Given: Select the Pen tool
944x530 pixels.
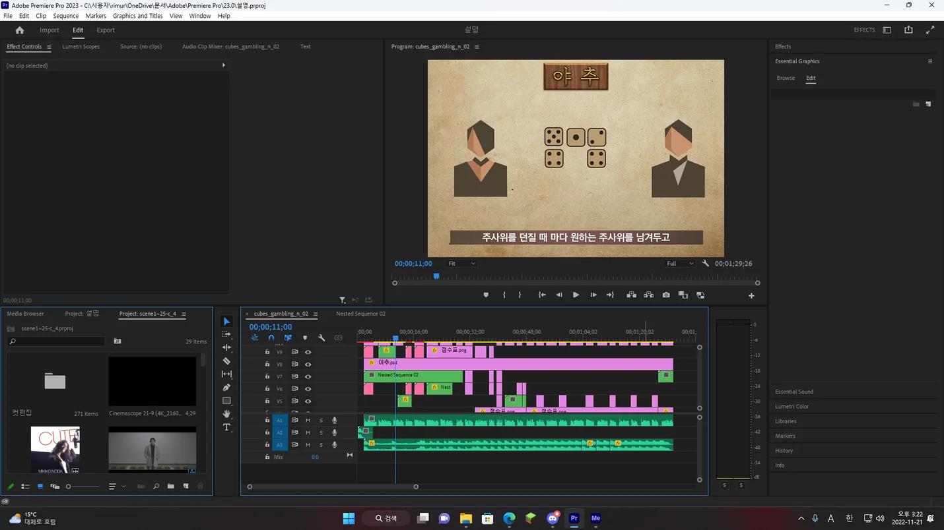Looking at the screenshot, I should [x=226, y=387].
